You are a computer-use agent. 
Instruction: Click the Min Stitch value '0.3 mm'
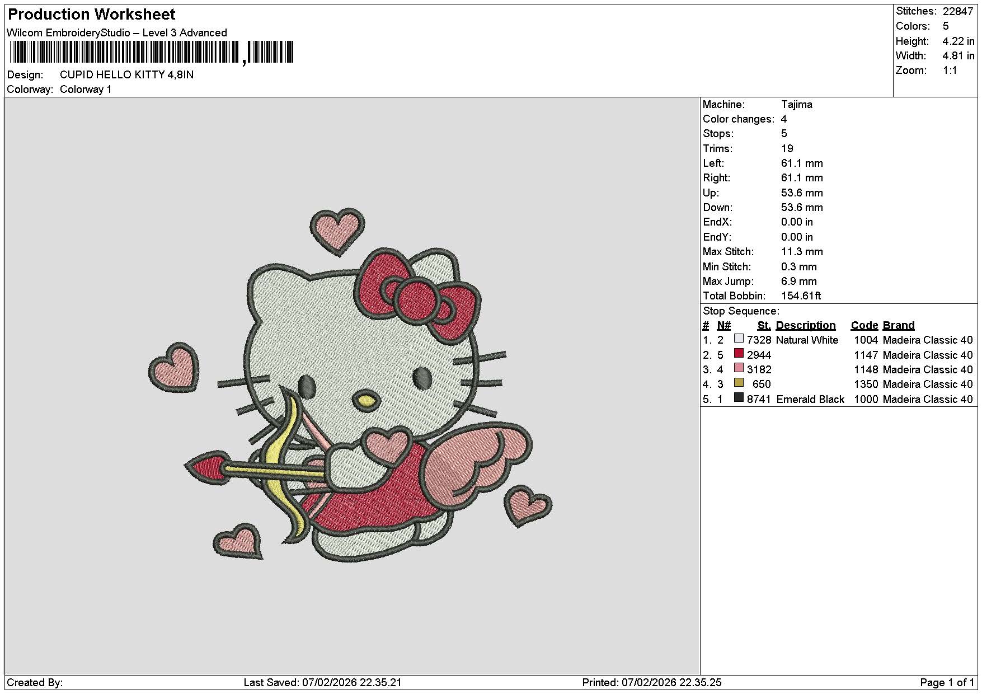[798, 267]
